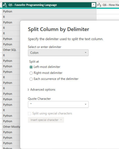This screenshot has width=119, height=149.
Task: Click the ABC text type icon on Q5 column
Action: click(5, 5)
